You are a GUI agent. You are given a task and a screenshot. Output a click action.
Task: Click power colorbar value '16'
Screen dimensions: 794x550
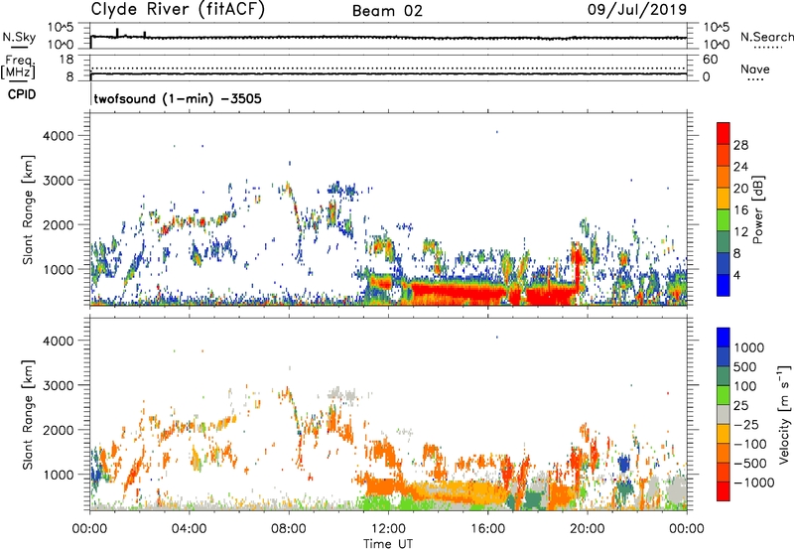pos(740,210)
